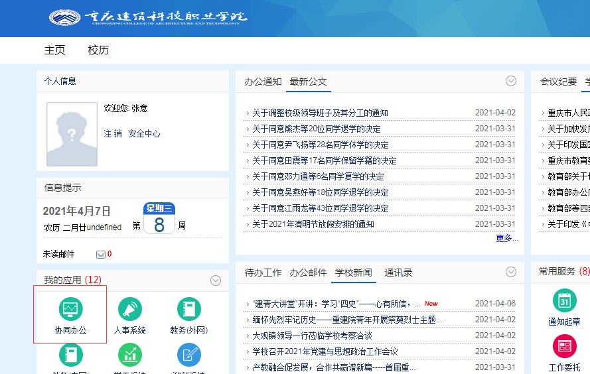This screenshot has height=374, width=590.
Task: Expand the 待办工作 panel dropdown arrow
Action: pyautogui.click(x=510, y=272)
